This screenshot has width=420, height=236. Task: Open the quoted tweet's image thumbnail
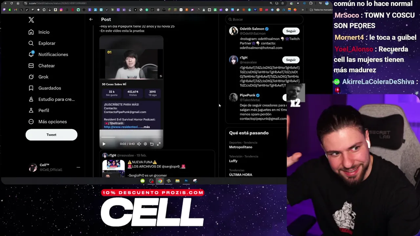click(x=114, y=168)
